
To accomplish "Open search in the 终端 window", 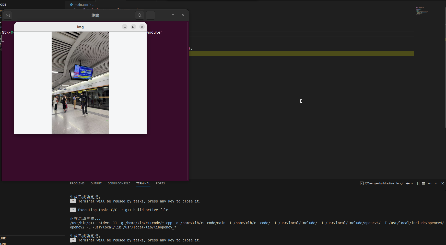I will point(139,15).
